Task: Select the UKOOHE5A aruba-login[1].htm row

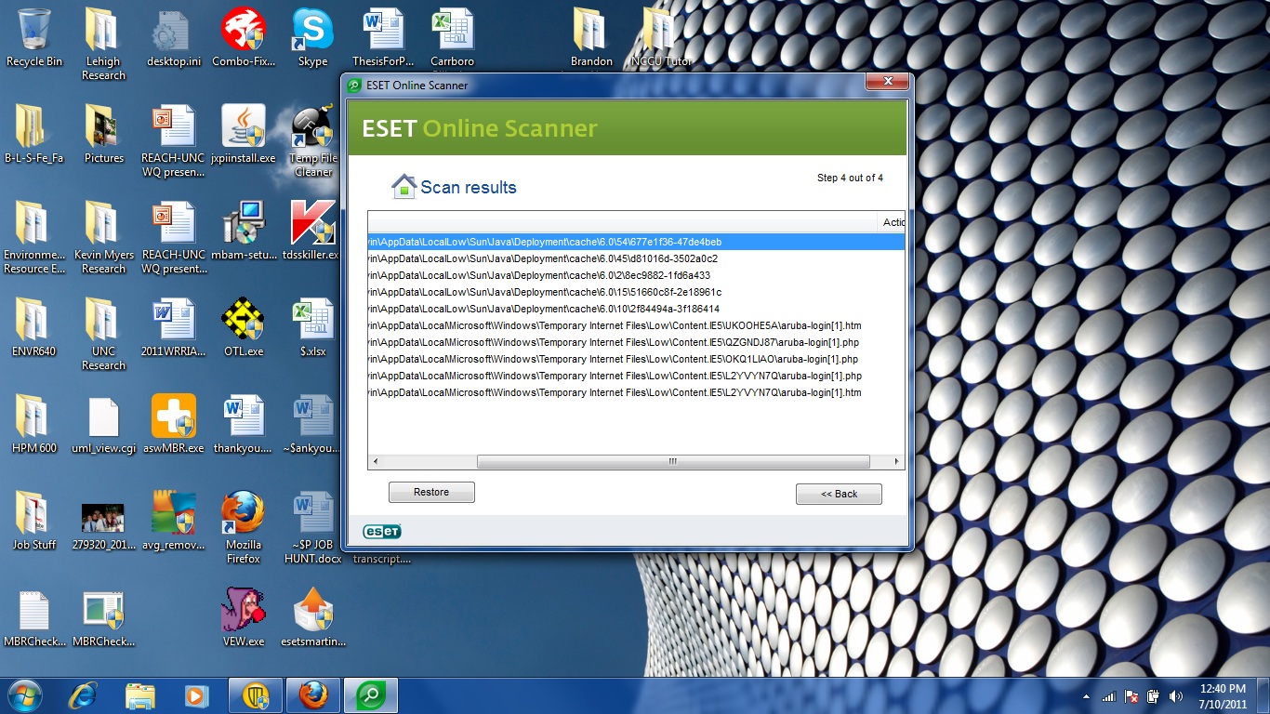Action: click(637, 325)
